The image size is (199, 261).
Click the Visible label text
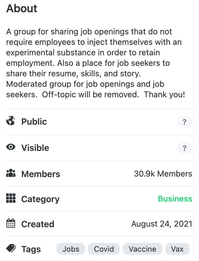(x=35, y=148)
